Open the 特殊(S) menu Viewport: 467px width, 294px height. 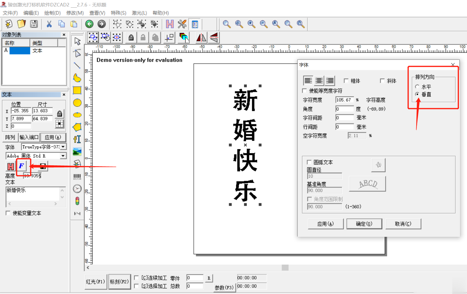(x=118, y=13)
